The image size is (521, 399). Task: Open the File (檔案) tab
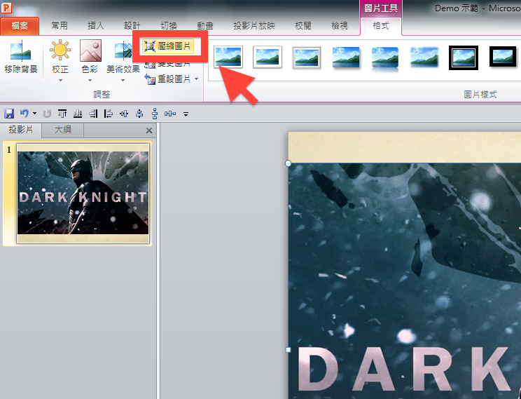coord(20,26)
